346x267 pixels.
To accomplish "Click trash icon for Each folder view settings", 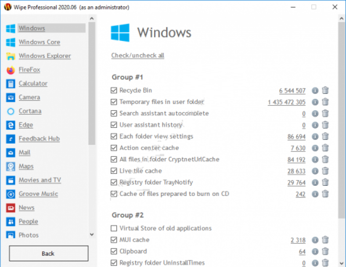I will pos(325,136).
